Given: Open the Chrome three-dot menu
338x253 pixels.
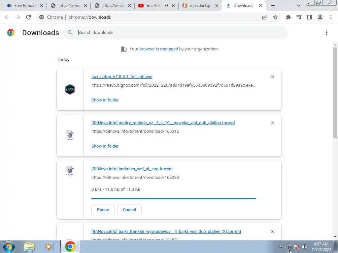Looking at the screenshot, I should pos(331,17).
